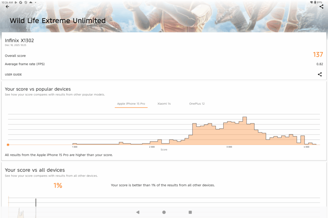The height and width of the screenshot is (218, 328).
Task: Tap the share icon in the top-right header
Action: click(x=321, y=7)
